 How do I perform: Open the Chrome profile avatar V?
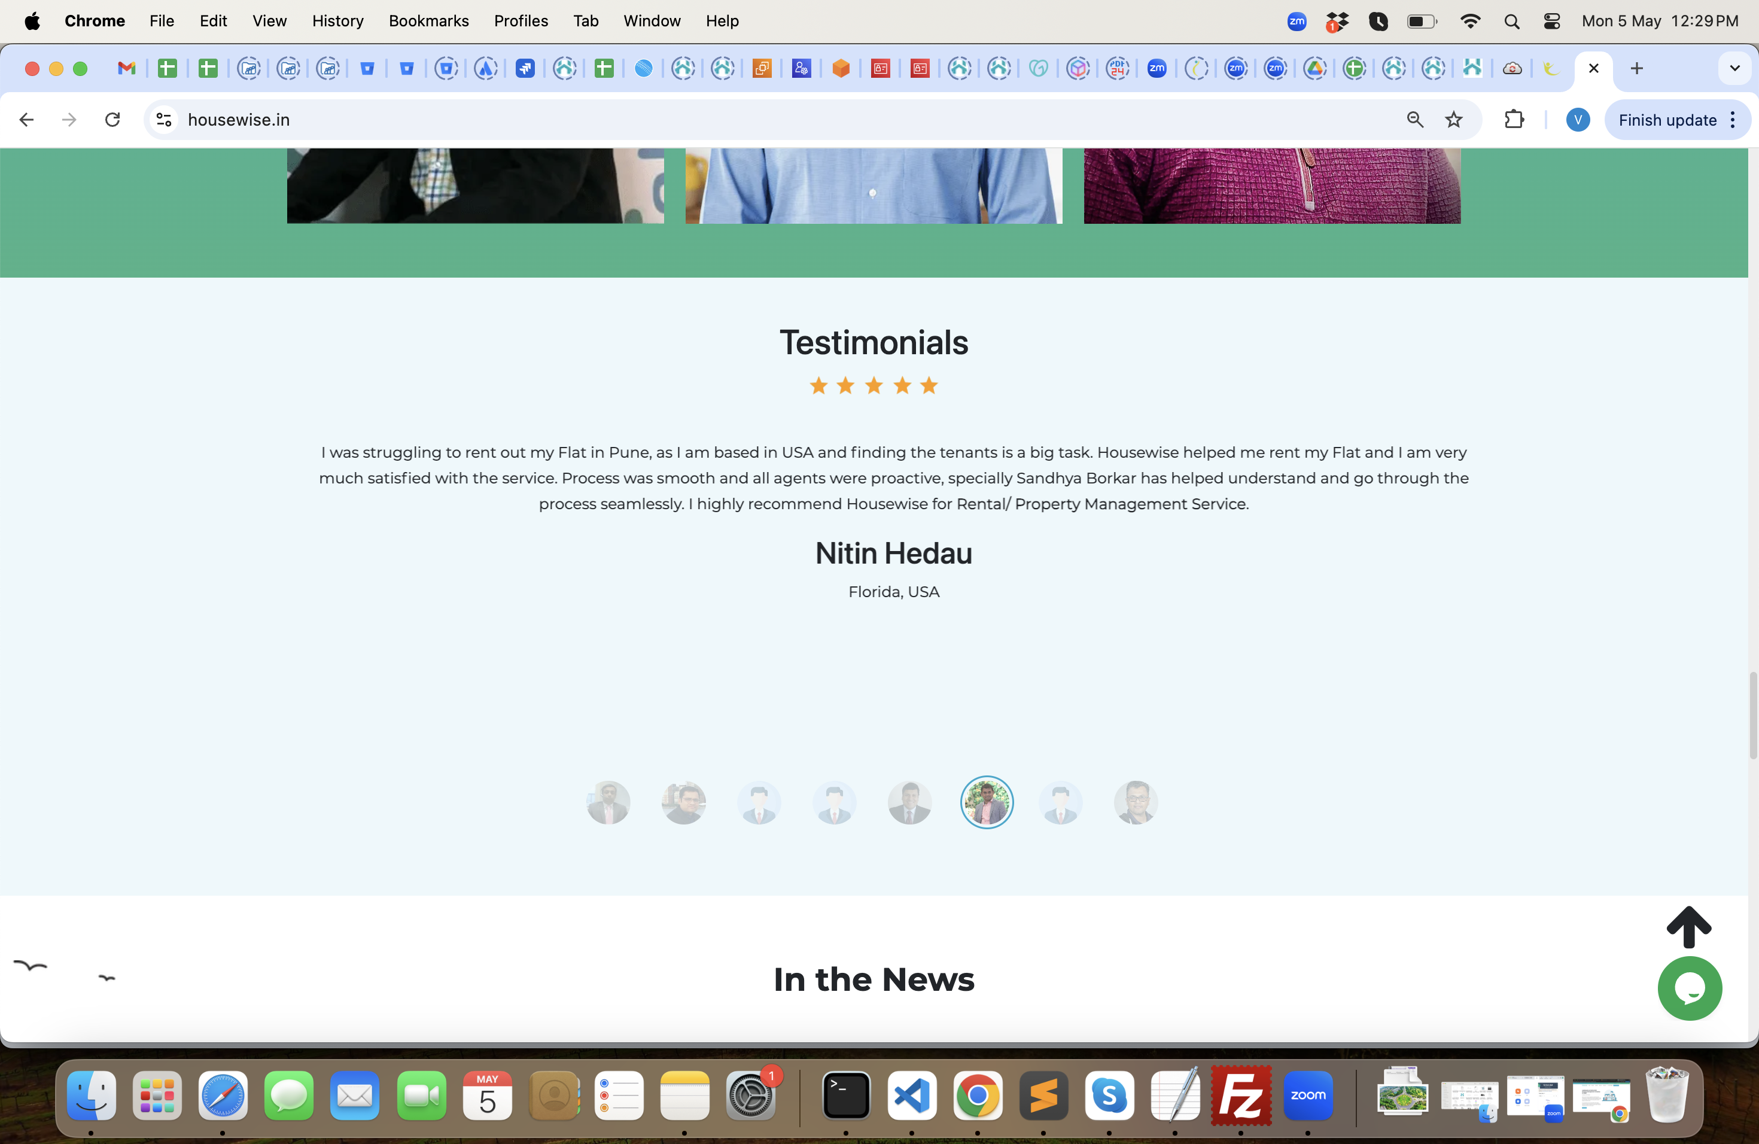[x=1577, y=120]
